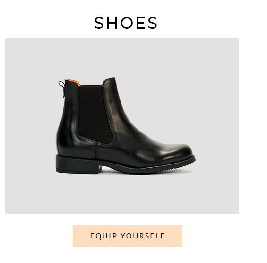Click the letter S starting the SHOES title

click(x=99, y=23)
